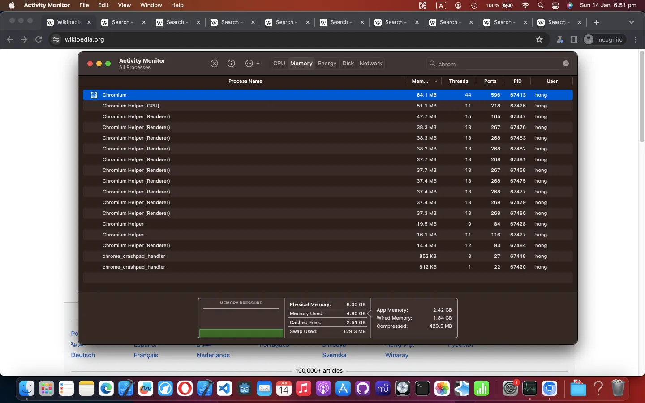Open the browser three-dot menu

(x=636, y=39)
